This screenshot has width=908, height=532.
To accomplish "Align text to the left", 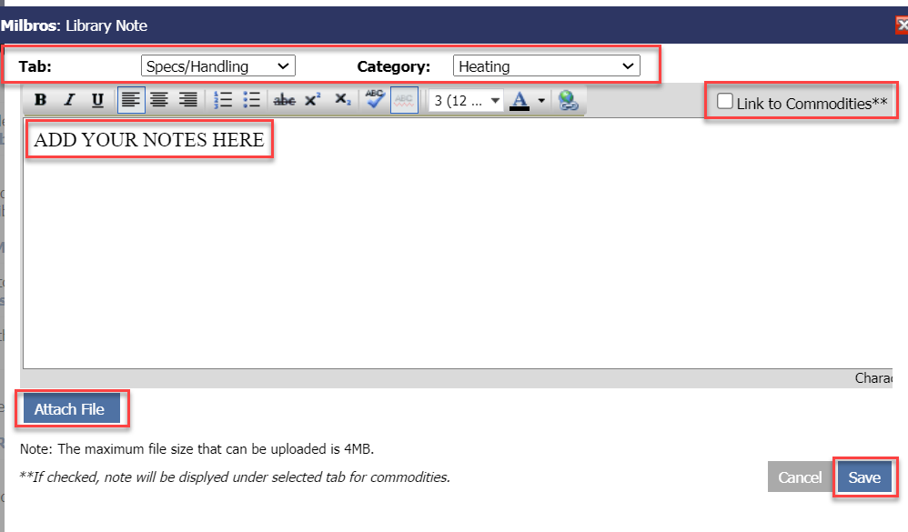I will pyautogui.click(x=130, y=100).
